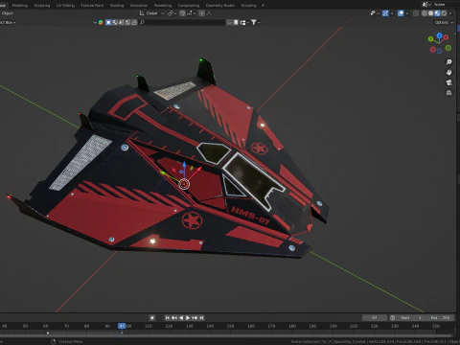
Task: Toggle snapping magnet icon
Action: 182,13
